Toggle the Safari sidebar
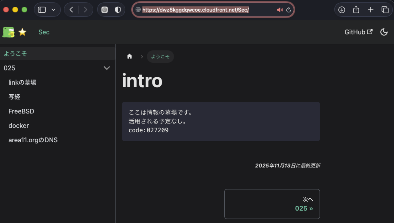The image size is (394, 223). pos(42,10)
